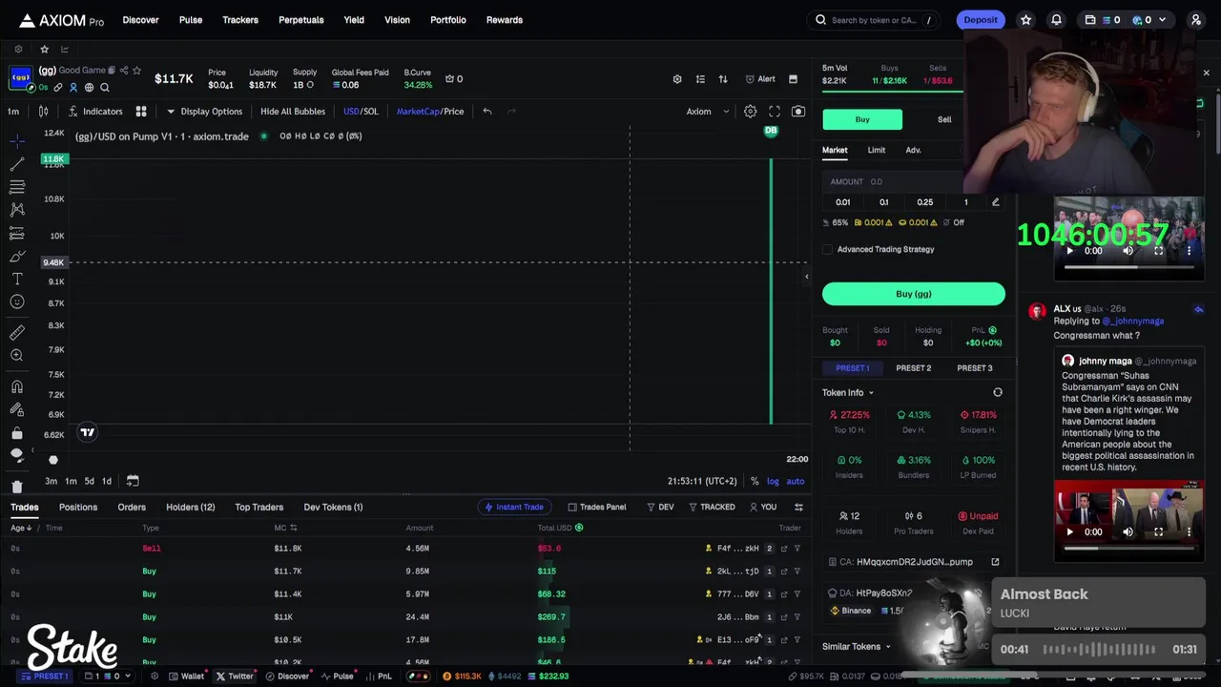Select the chart text tool
The height and width of the screenshot is (687, 1221).
tap(17, 279)
